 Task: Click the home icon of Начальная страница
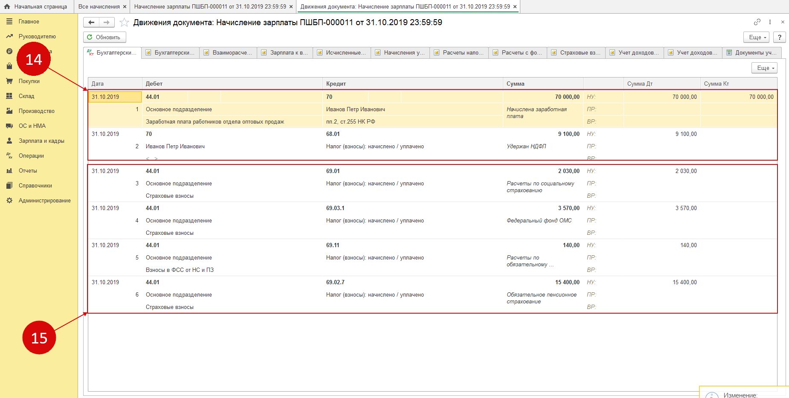pyautogui.click(x=7, y=6)
